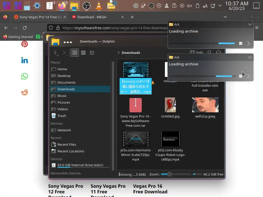Viewport: 263px width, 197px height.
Task: Open Firefox list all tabs dropdown
Action: [x=225, y=17]
